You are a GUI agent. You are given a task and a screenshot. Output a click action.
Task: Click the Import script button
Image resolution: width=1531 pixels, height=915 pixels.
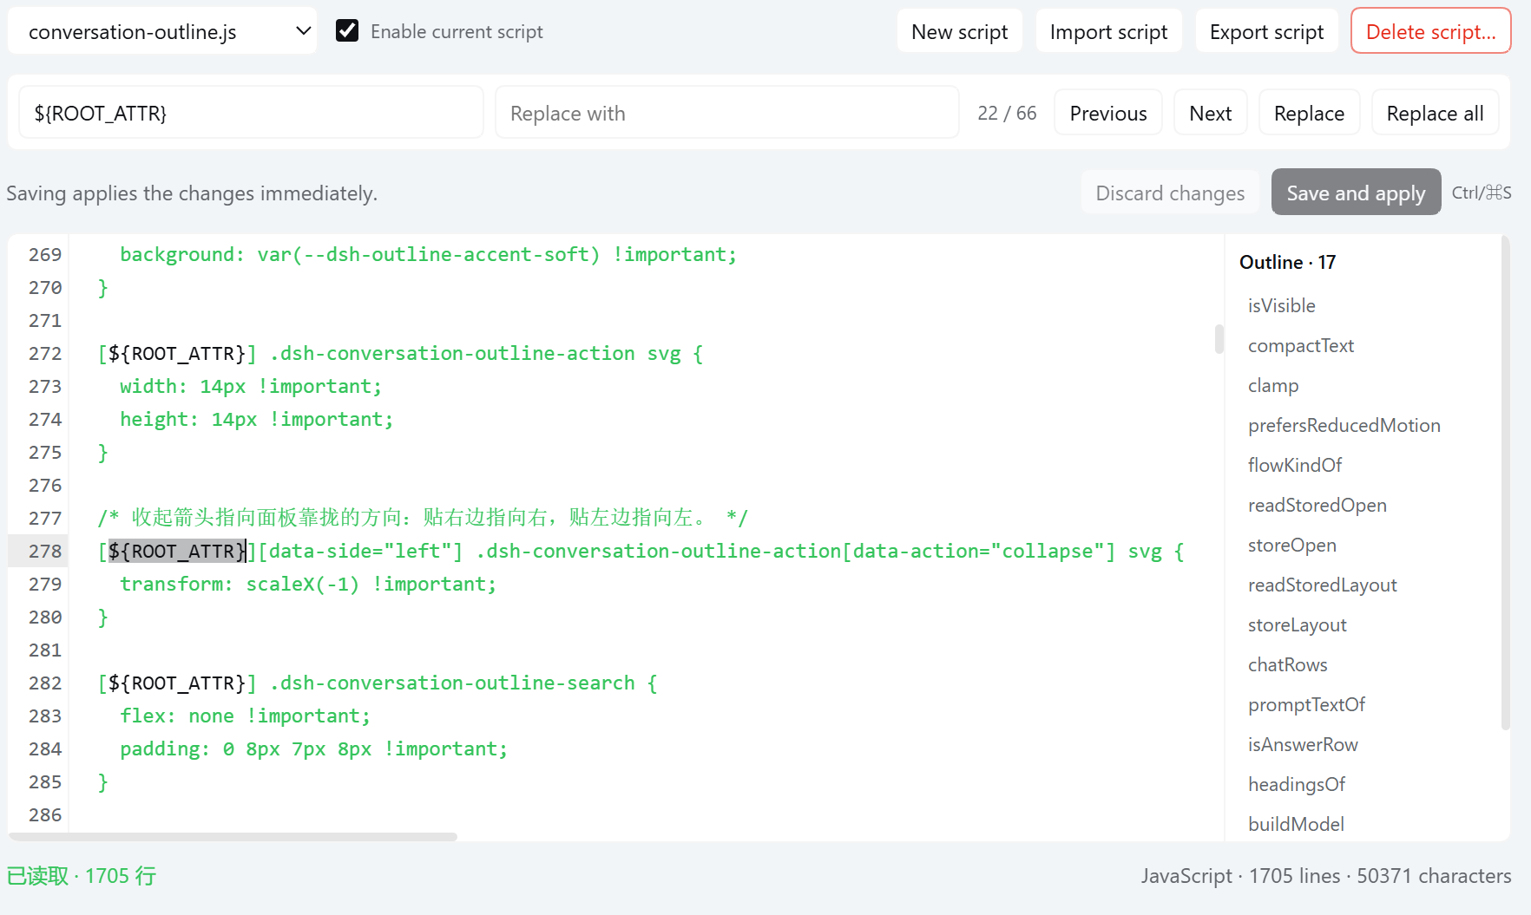tap(1108, 32)
